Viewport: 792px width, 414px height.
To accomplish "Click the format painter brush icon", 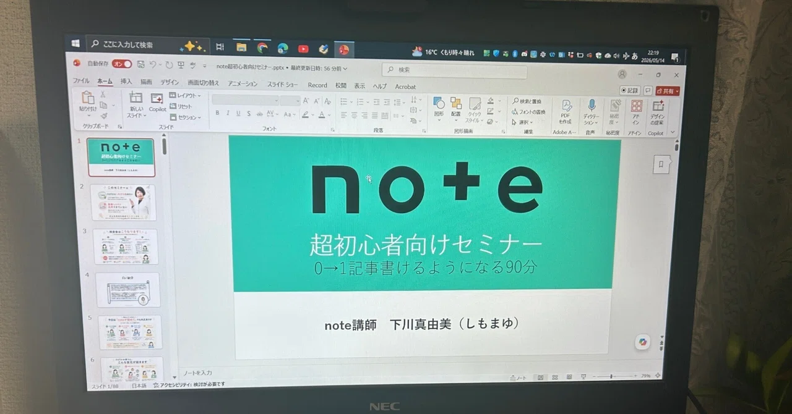I will (x=103, y=116).
